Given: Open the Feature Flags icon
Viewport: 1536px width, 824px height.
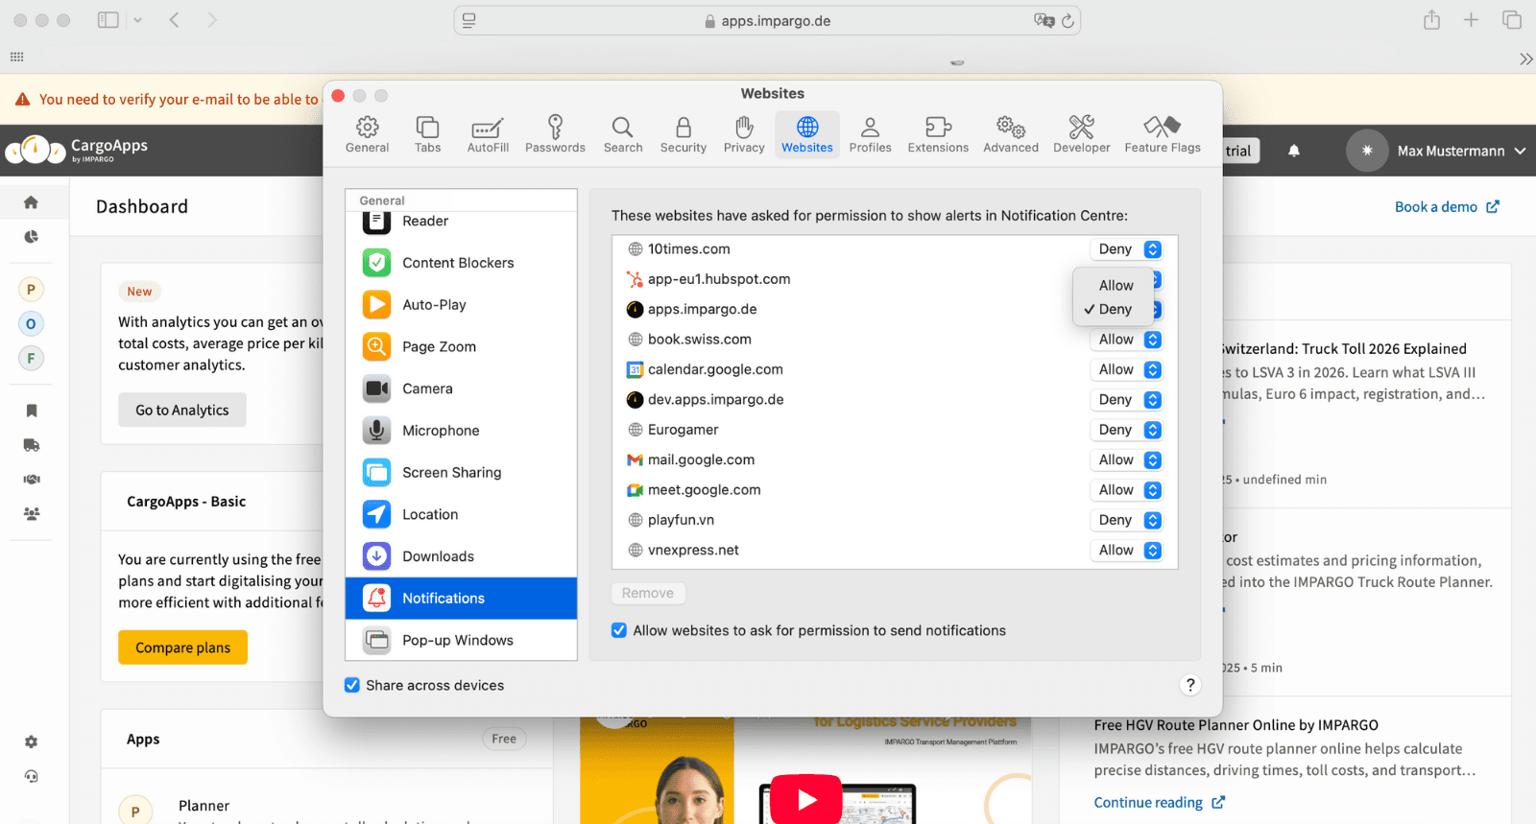Looking at the screenshot, I should pyautogui.click(x=1163, y=134).
